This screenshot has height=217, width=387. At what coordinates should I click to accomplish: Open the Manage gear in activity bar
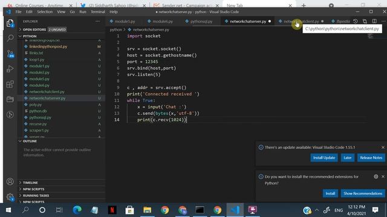tap(10, 197)
